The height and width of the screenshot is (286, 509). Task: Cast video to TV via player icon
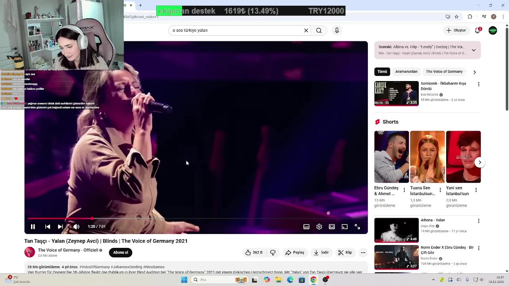point(344,226)
